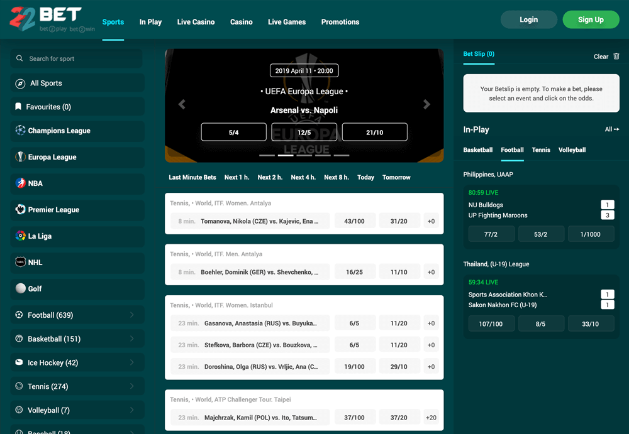The height and width of the screenshot is (434, 629).
Task: Click the 22BET logo
Action: coord(52,19)
